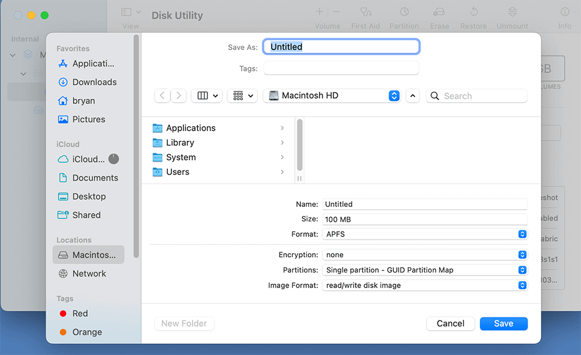Create a New Folder
The image size is (581, 355).
pyautogui.click(x=184, y=323)
